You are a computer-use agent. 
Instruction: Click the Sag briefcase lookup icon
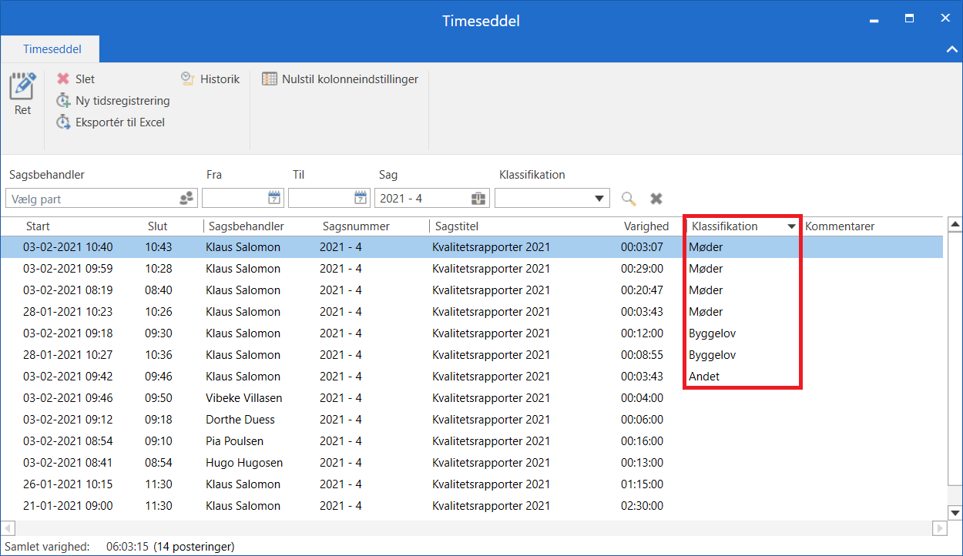(x=478, y=199)
